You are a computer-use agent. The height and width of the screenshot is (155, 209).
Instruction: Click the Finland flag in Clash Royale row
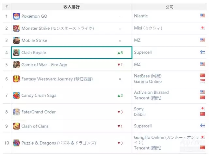202,53
